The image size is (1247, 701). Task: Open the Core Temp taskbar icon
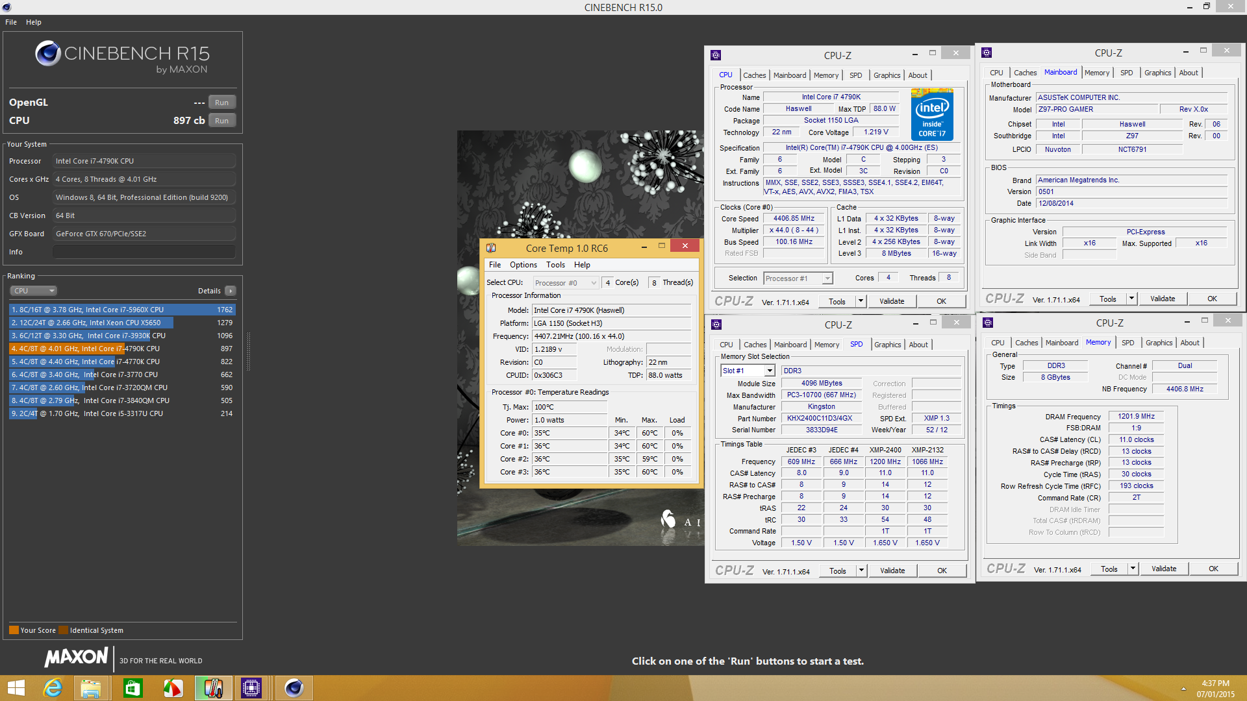coord(213,688)
